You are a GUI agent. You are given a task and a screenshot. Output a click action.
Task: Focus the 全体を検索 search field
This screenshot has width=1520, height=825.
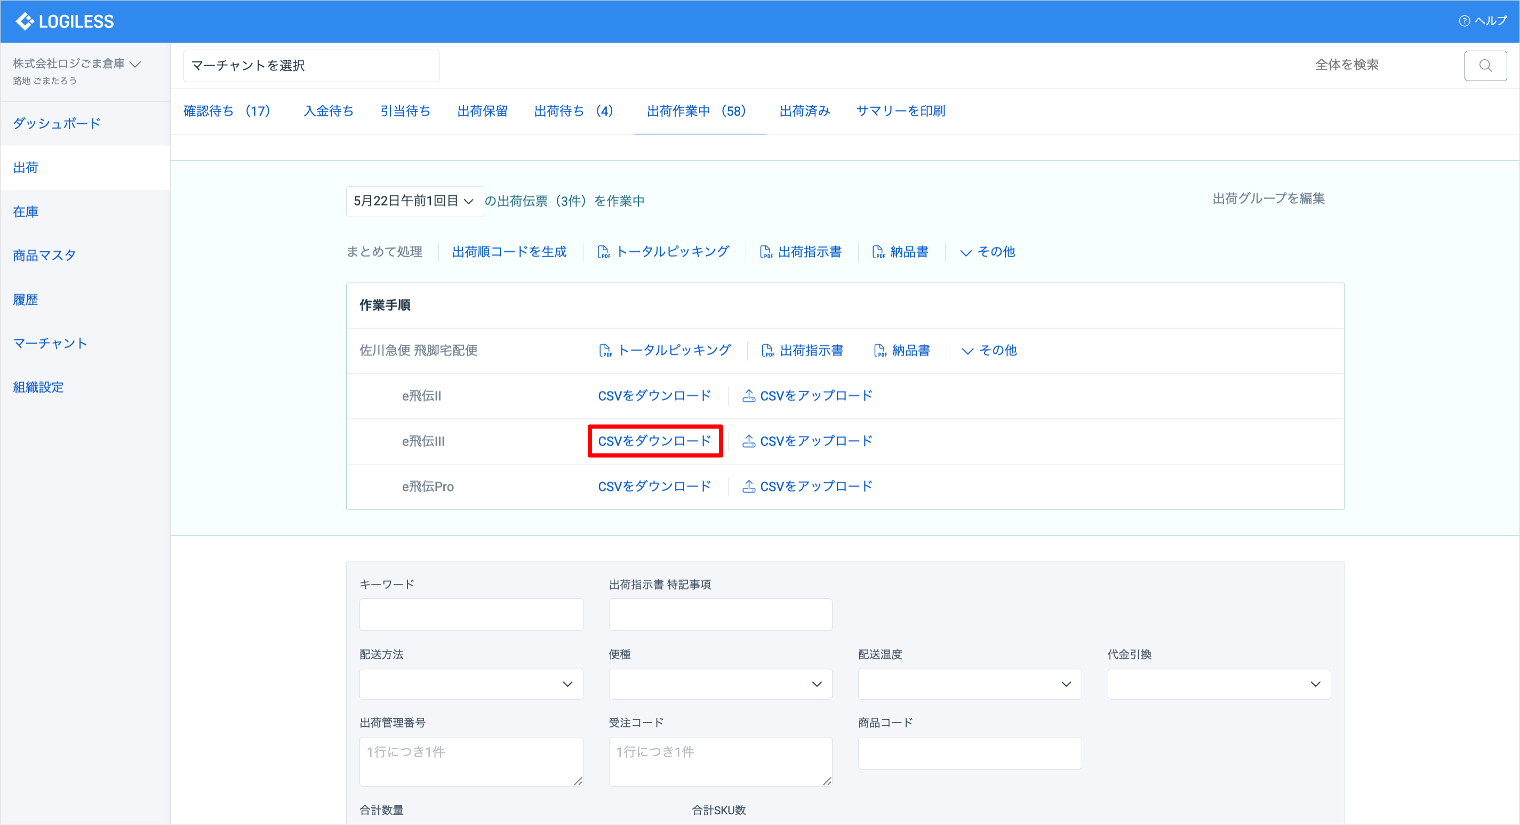[x=1381, y=66]
